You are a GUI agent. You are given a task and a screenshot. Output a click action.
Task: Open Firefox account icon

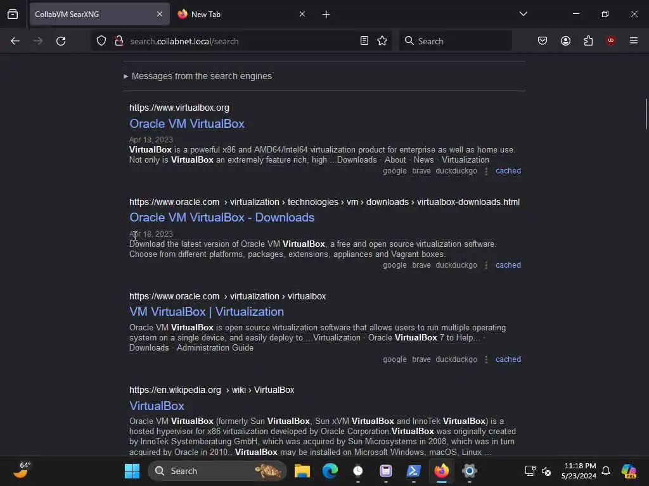(565, 40)
